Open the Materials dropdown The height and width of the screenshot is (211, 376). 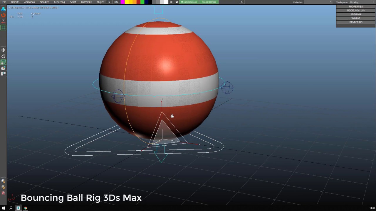pos(318,2)
